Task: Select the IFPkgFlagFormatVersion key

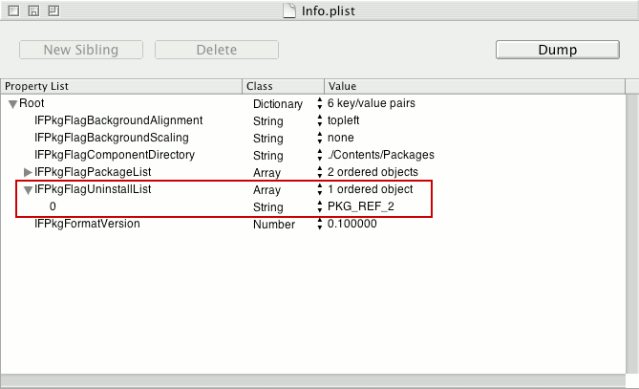Action: click(87, 224)
